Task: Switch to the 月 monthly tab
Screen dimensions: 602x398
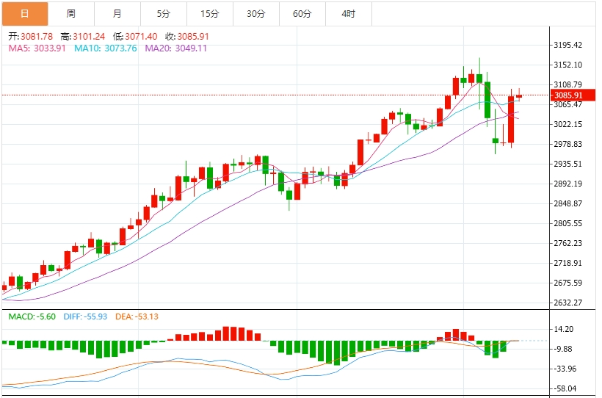Action: [117, 14]
